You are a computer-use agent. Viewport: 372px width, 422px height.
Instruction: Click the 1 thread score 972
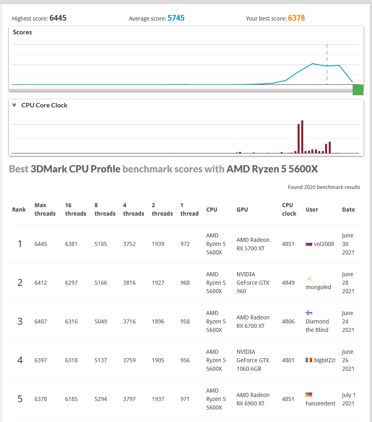(x=185, y=244)
